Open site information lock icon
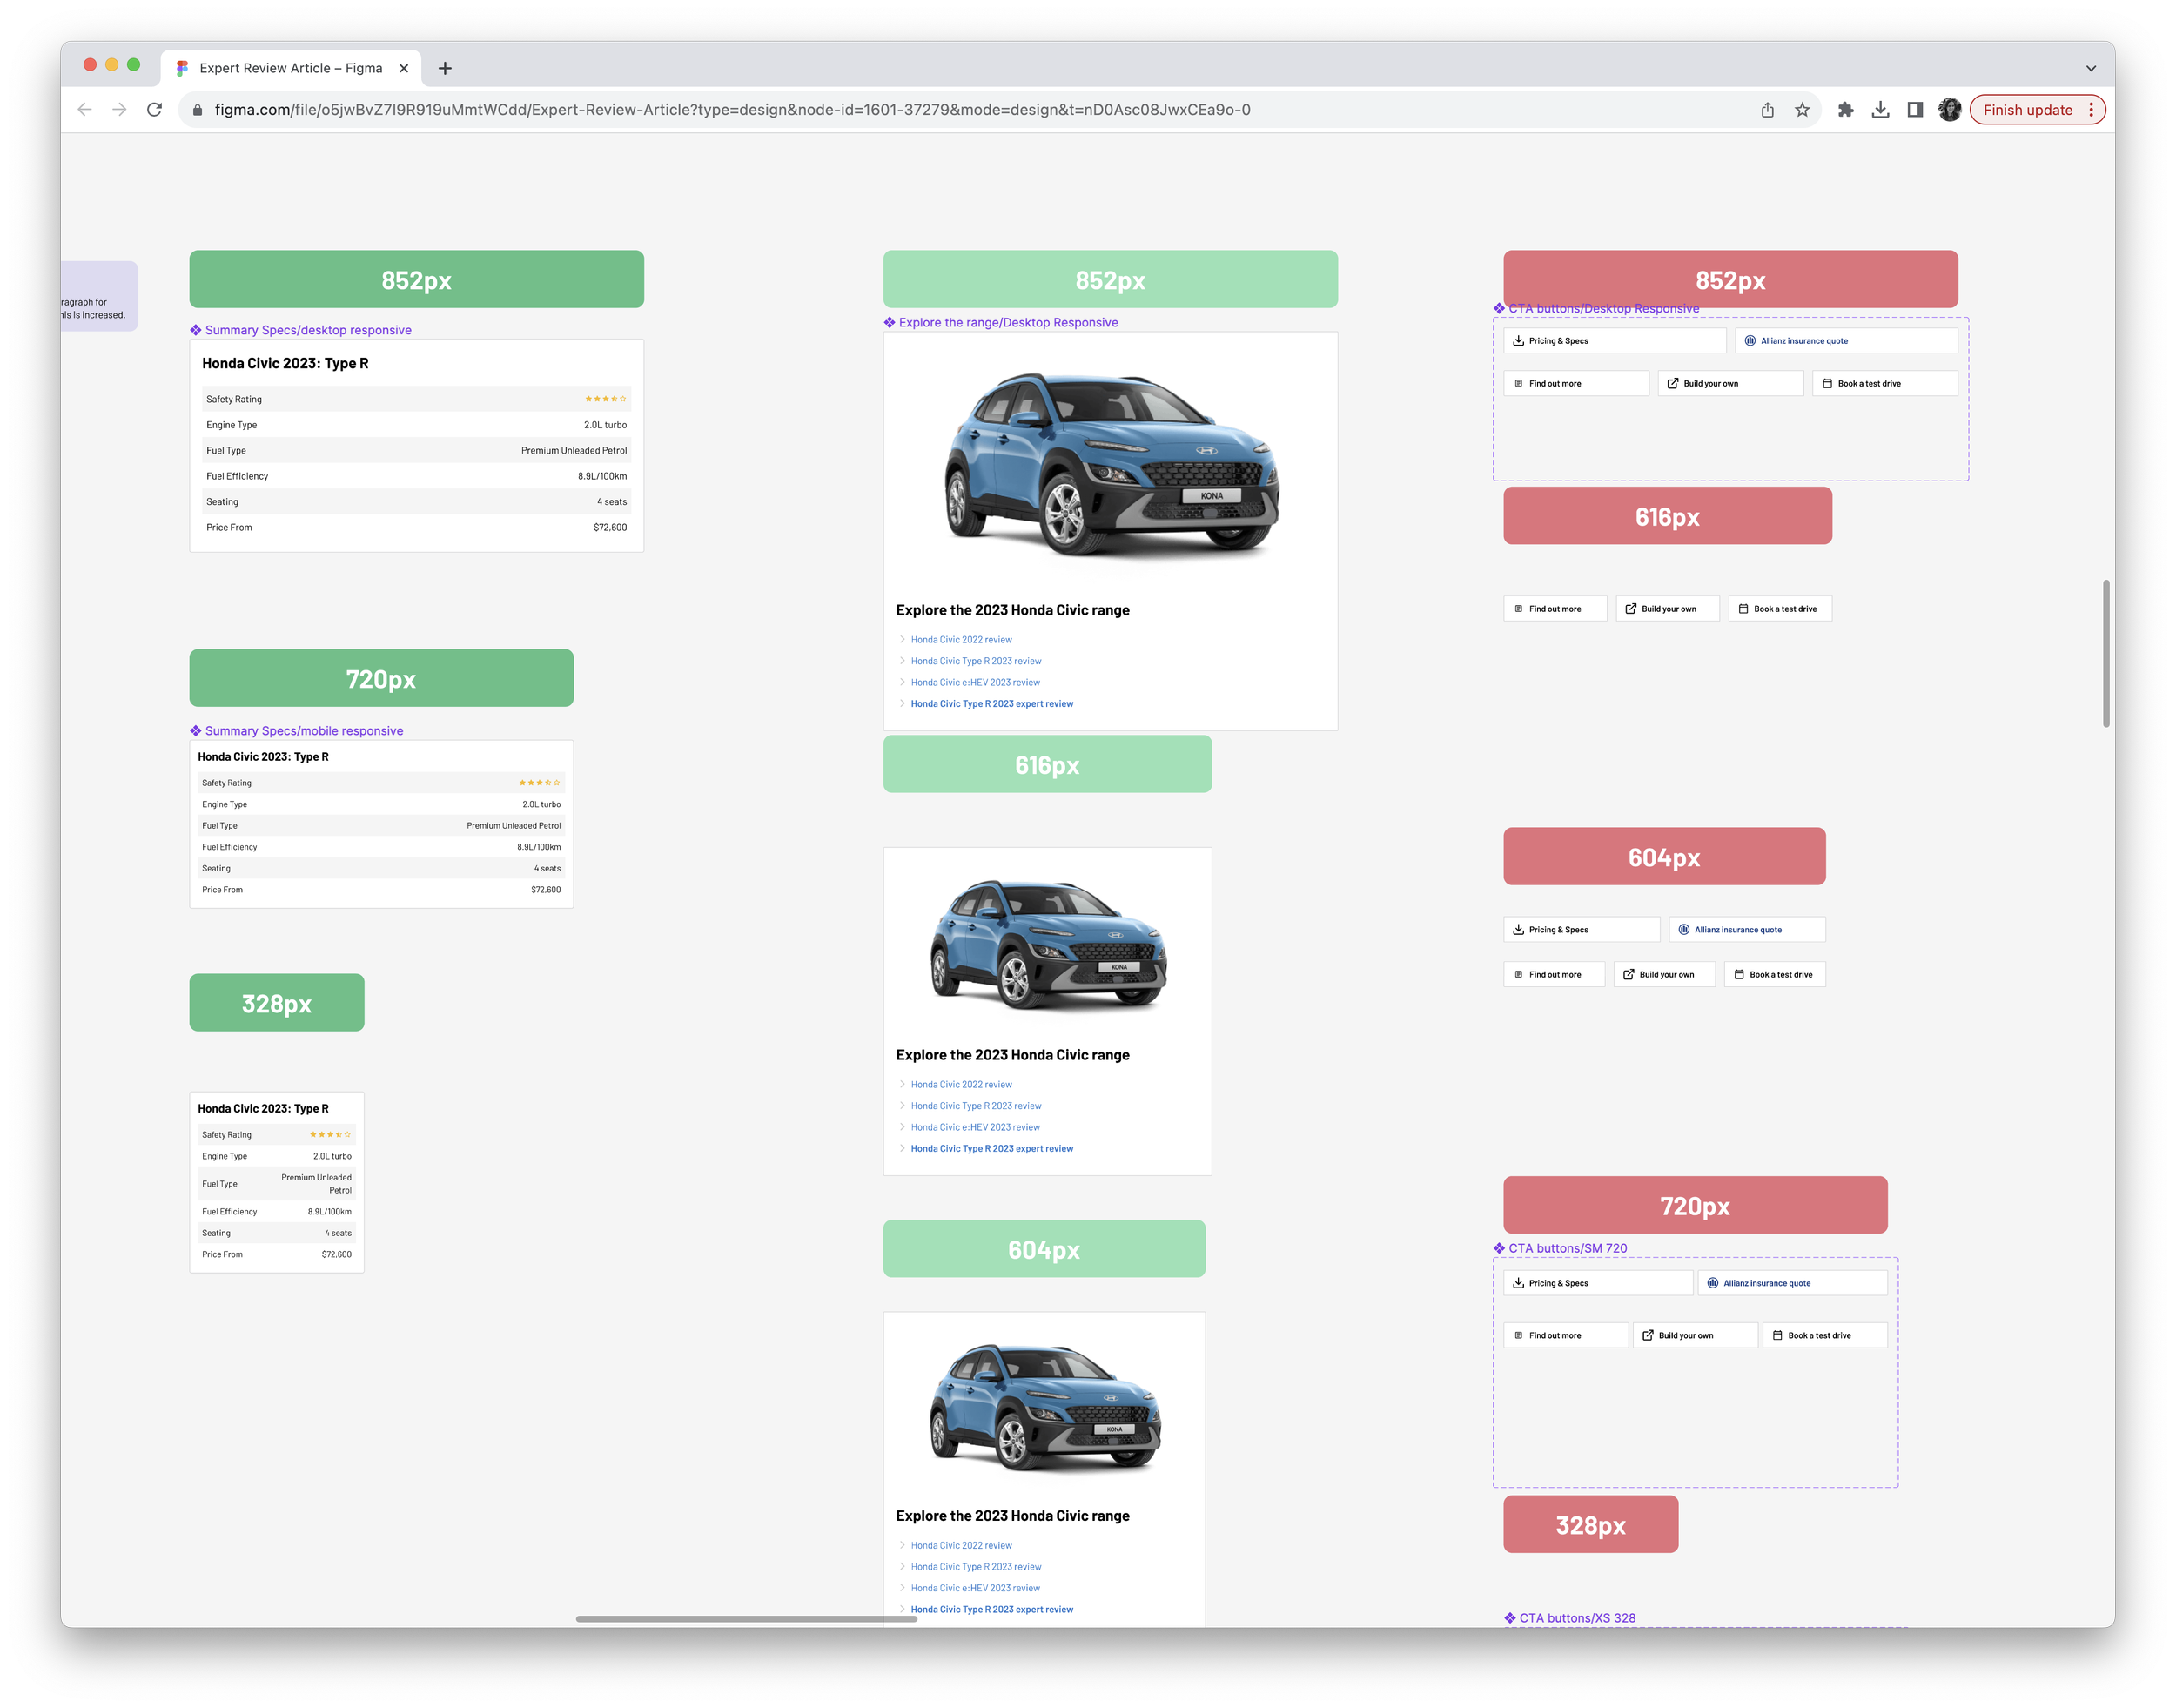Viewport: 2176px width, 1708px height. pos(197,110)
